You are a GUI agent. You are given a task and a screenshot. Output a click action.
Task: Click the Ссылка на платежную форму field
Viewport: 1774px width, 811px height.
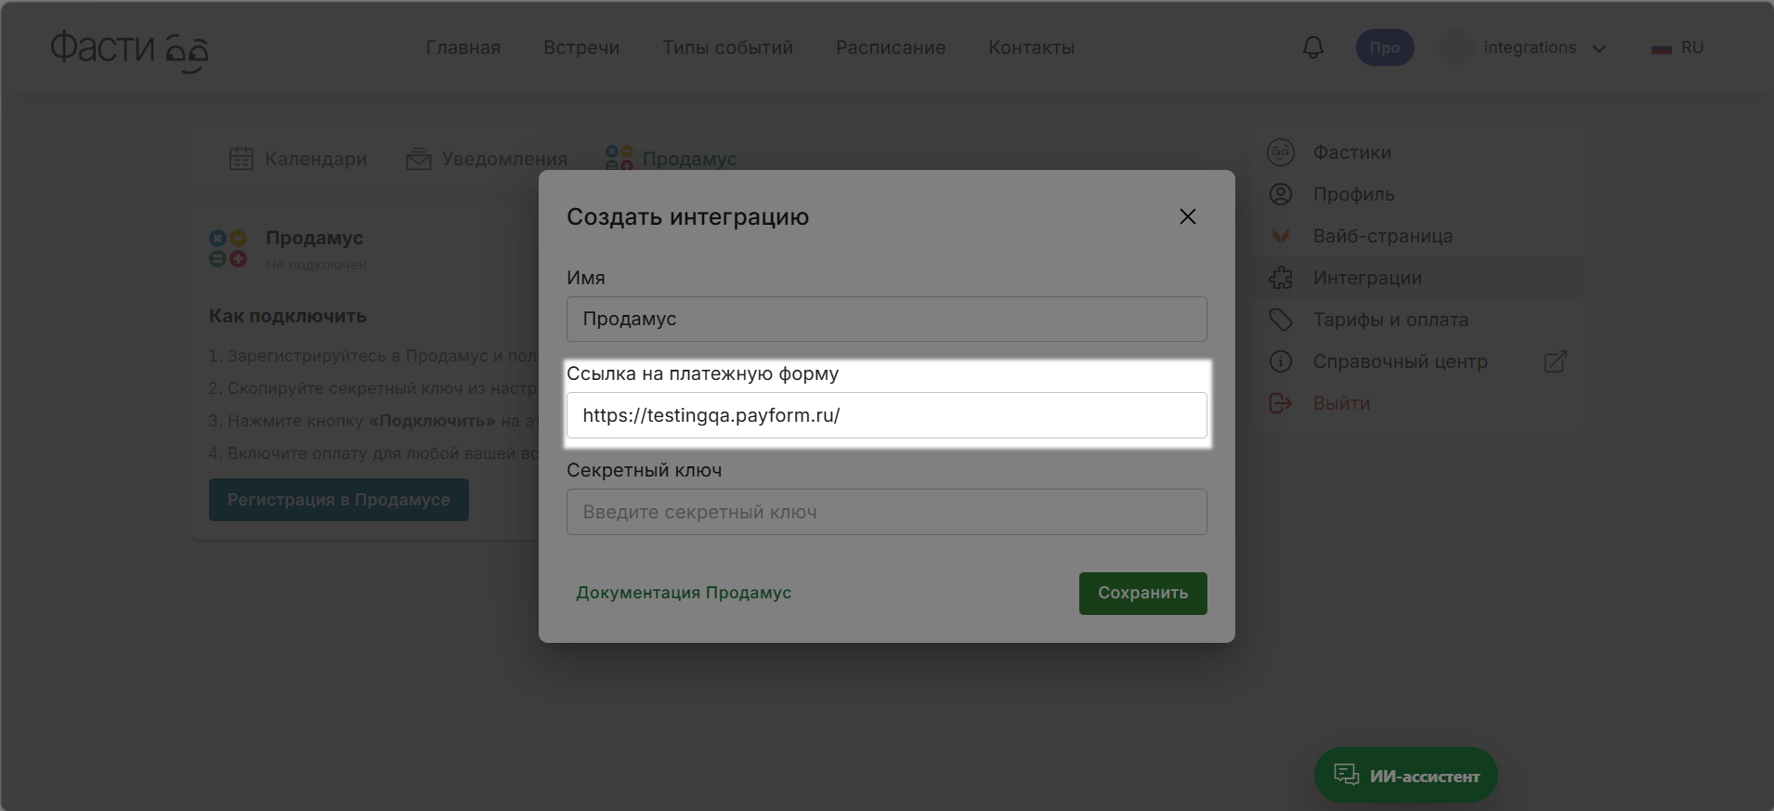point(886,415)
